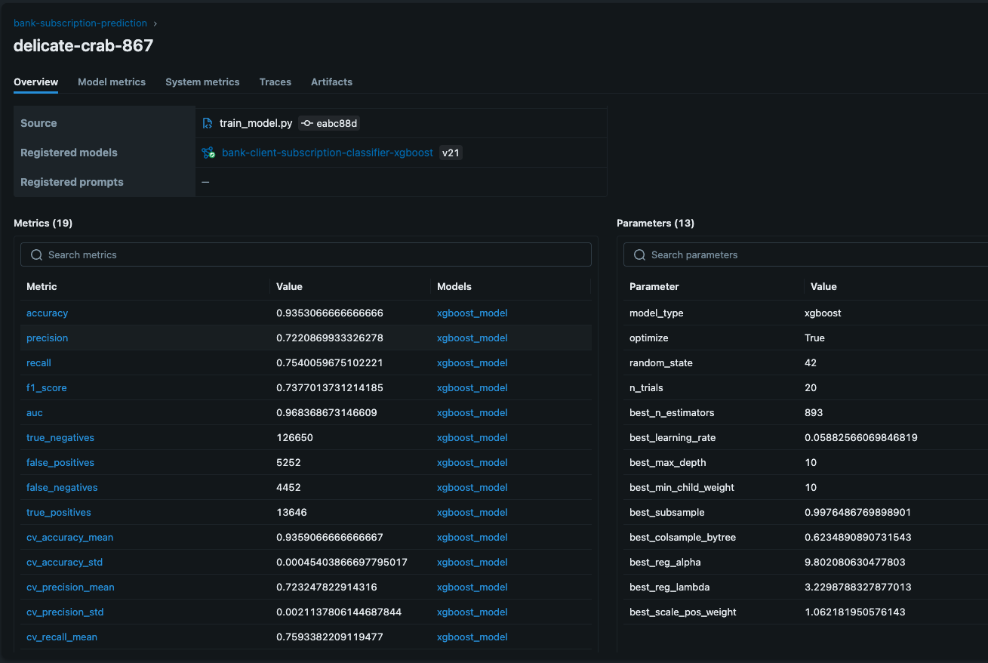Click the registered model icon in Registered models row

208,153
